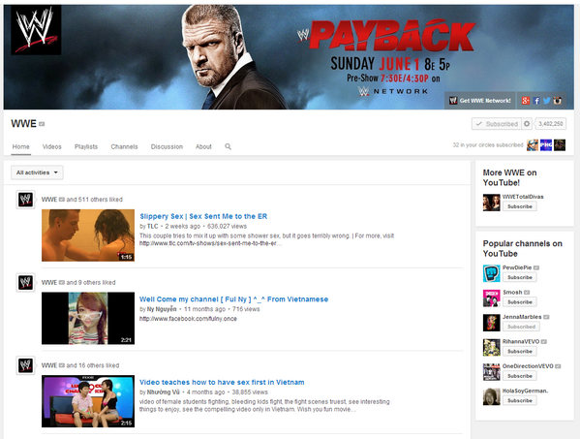Open 'Well Come my channel' video title
Image resolution: width=580 pixels, height=439 pixels.
point(233,299)
